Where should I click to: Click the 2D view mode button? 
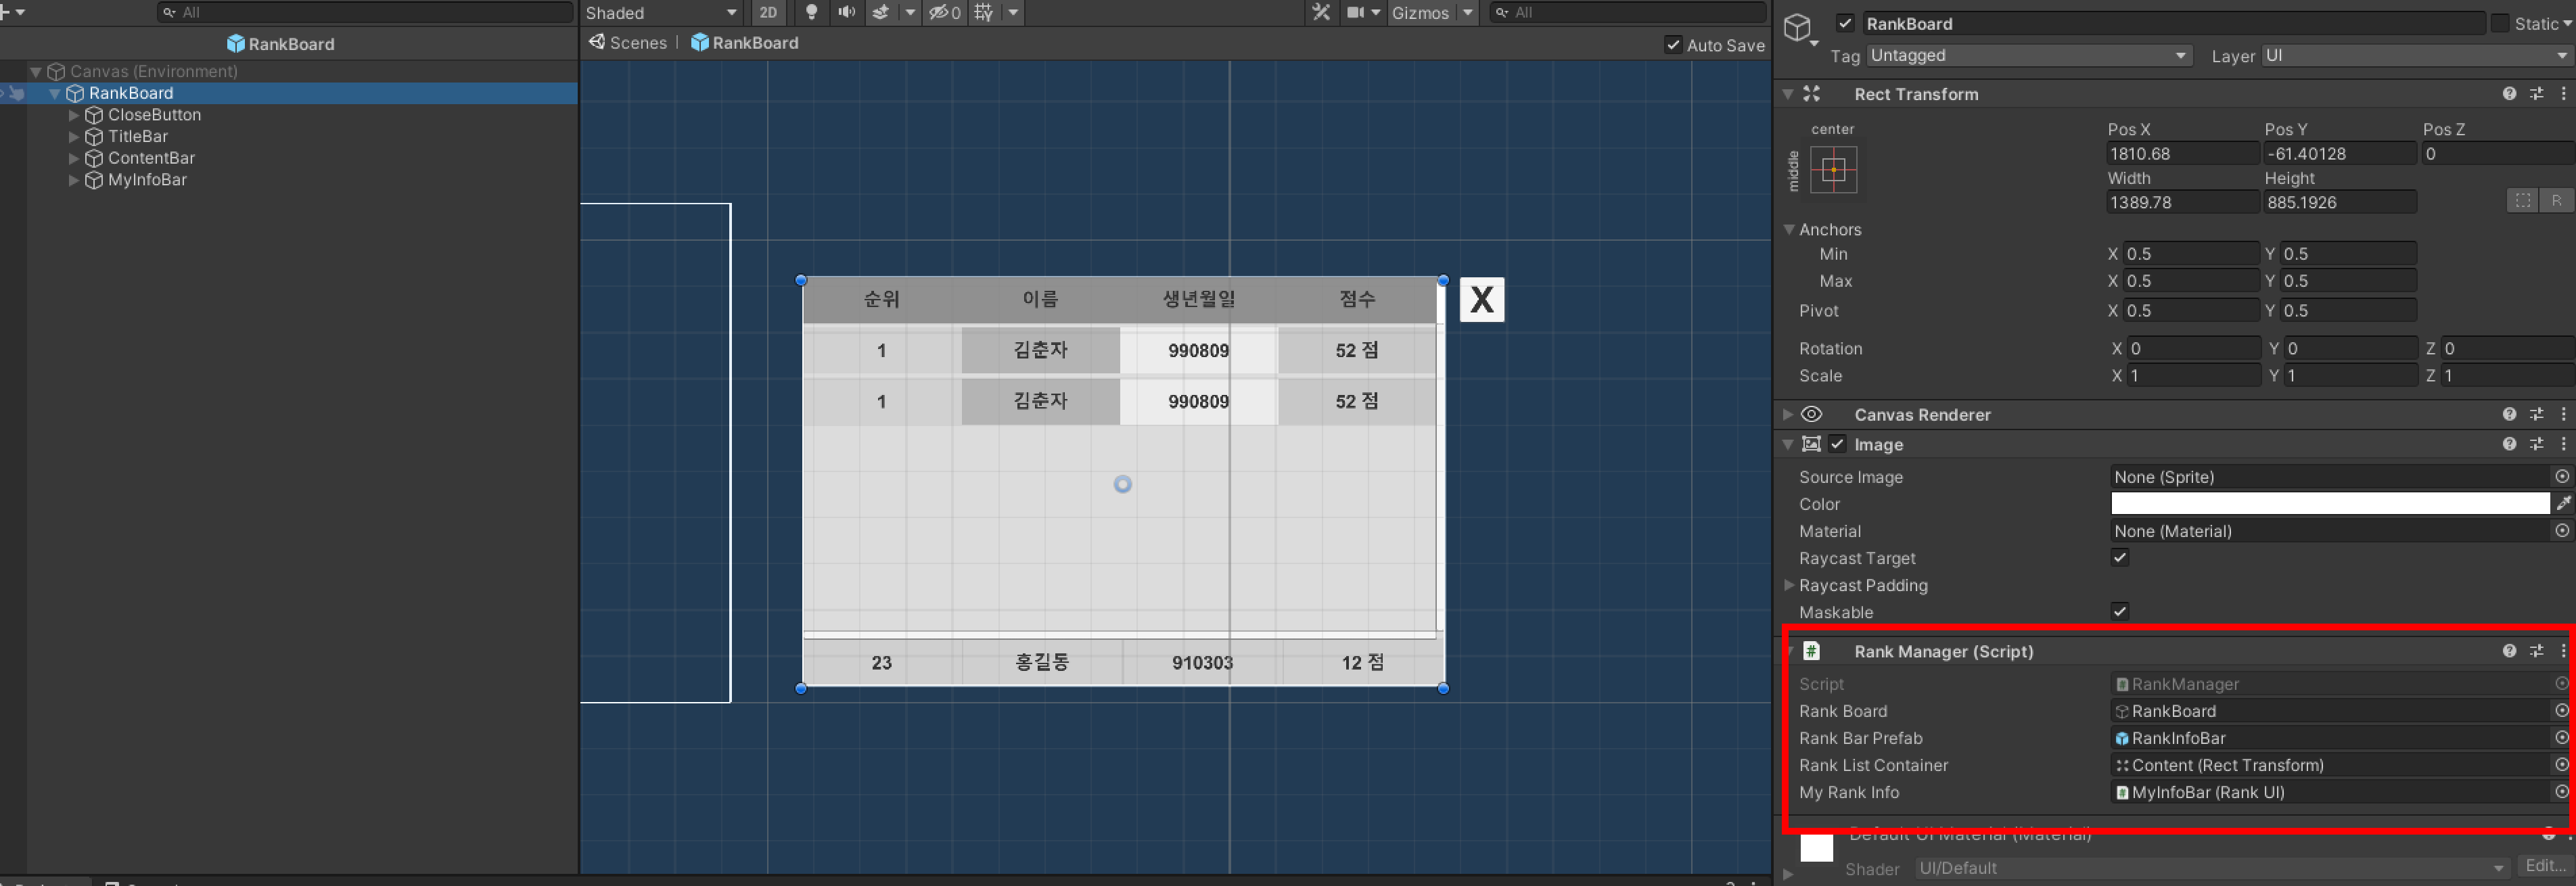click(768, 12)
